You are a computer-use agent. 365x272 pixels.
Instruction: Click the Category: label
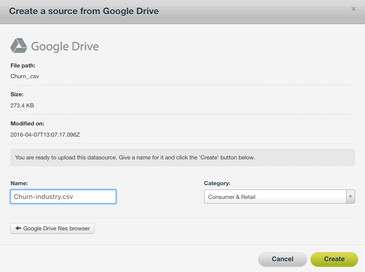[x=217, y=183]
